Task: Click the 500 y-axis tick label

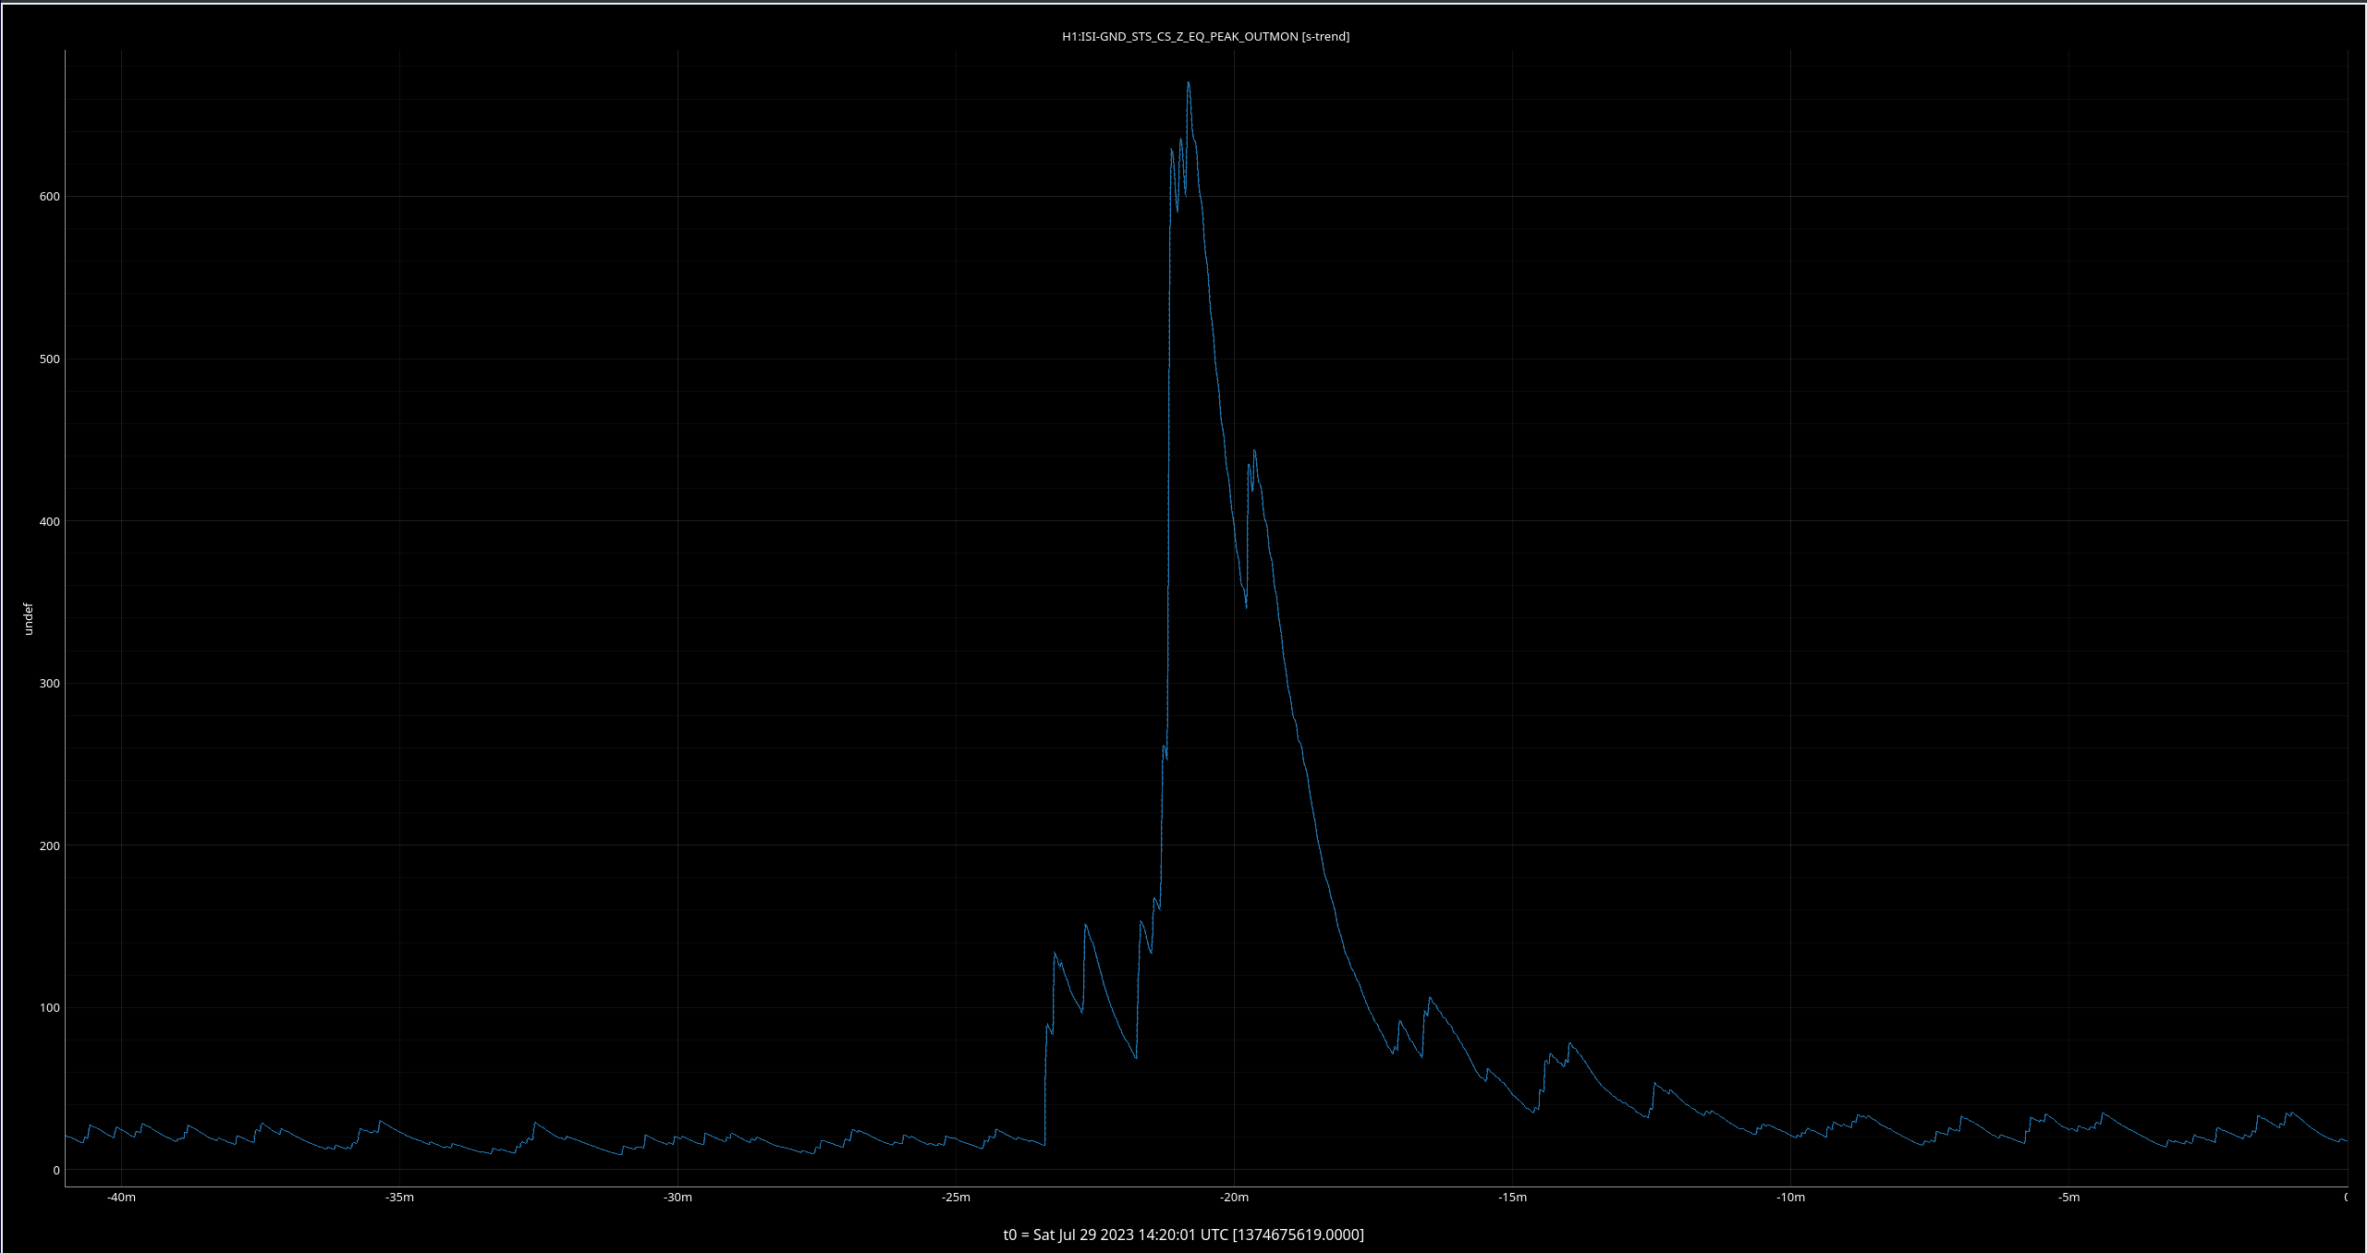Action: (49, 359)
